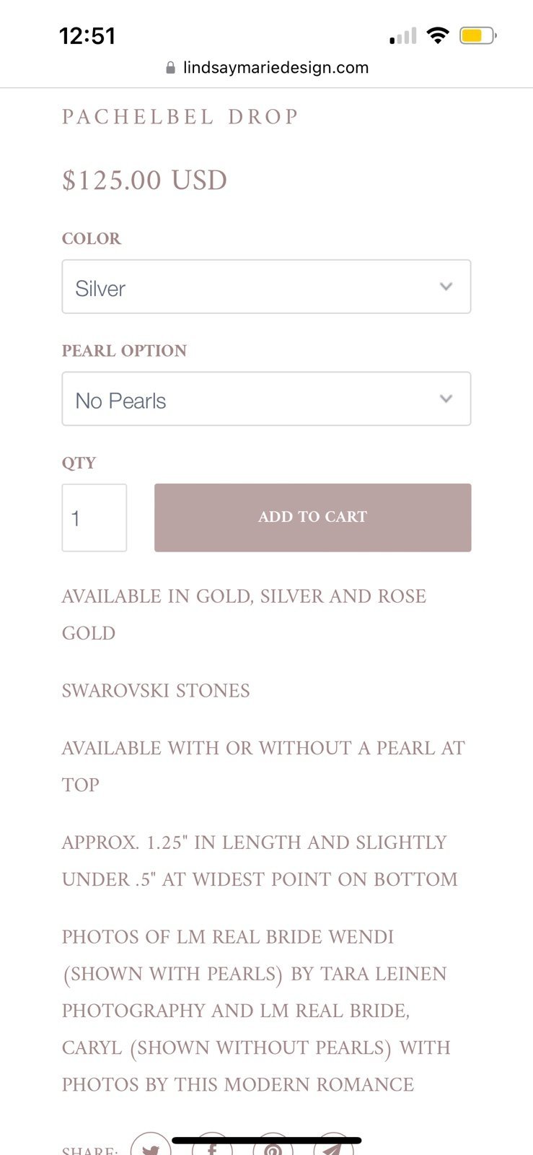
Task: Open the Pearl Option dropdown showing No Pearls
Action: [266, 398]
